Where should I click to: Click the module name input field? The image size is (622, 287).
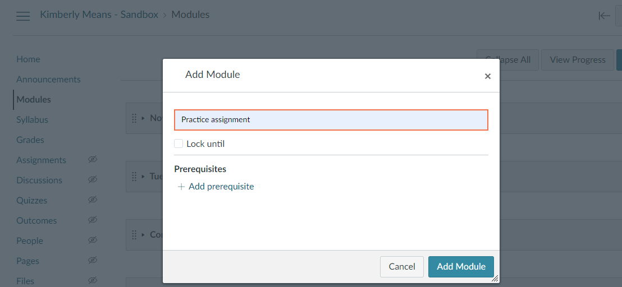331,120
